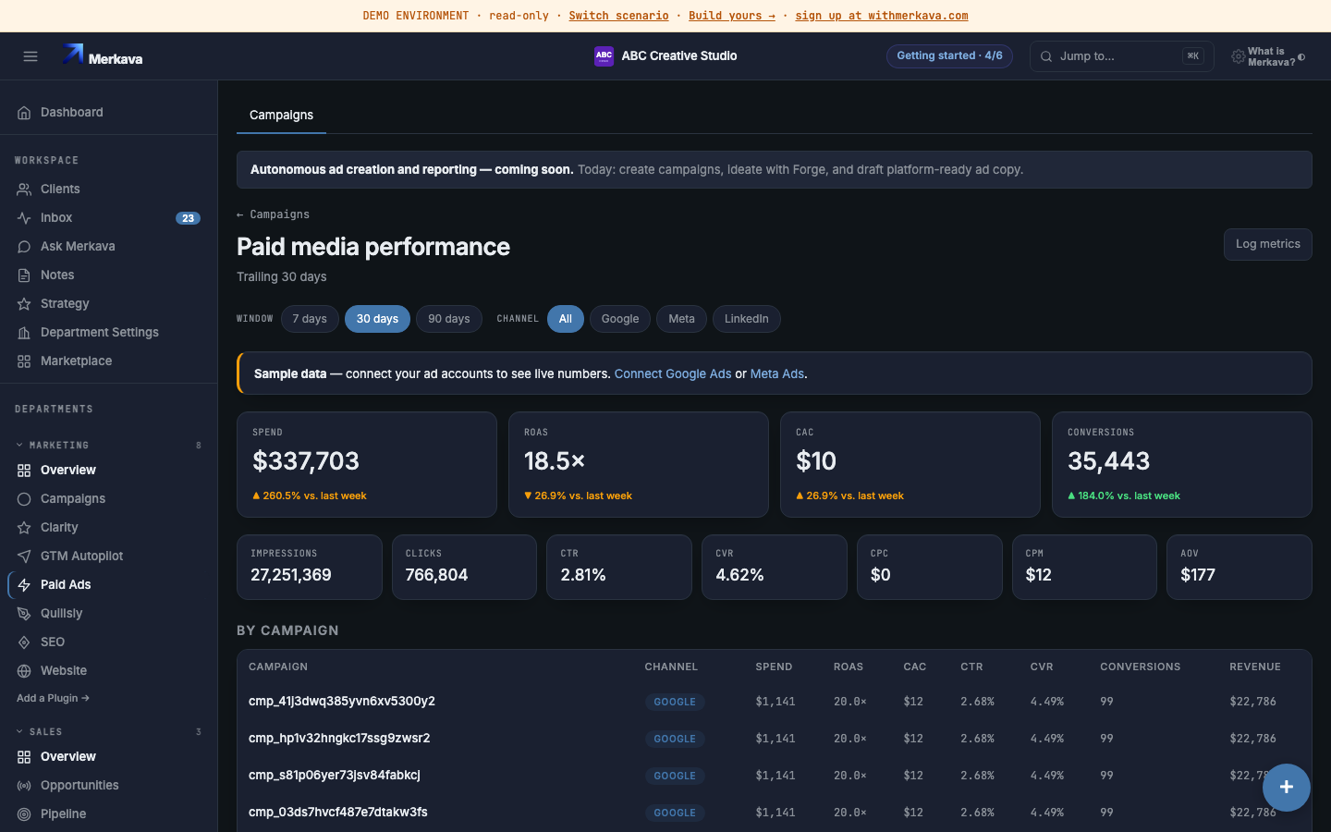Select the 30 days window

377,319
